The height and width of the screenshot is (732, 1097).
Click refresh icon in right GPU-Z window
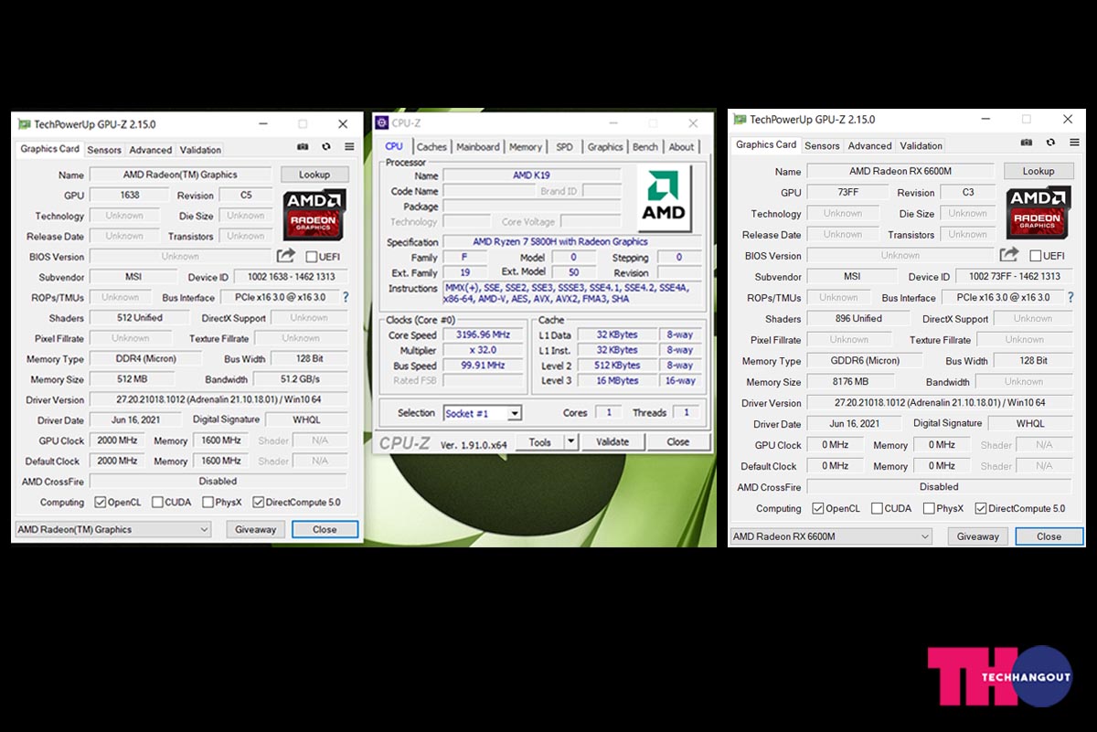[1050, 143]
